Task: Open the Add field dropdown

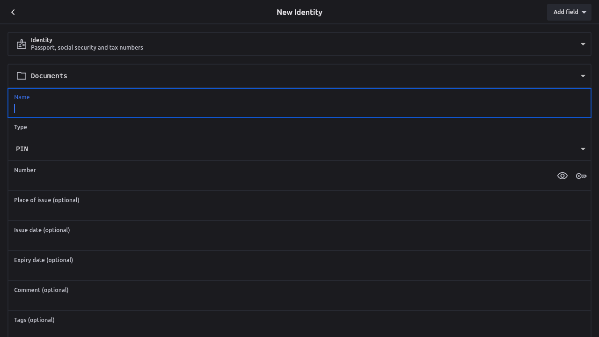Action: tap(569, 12)
